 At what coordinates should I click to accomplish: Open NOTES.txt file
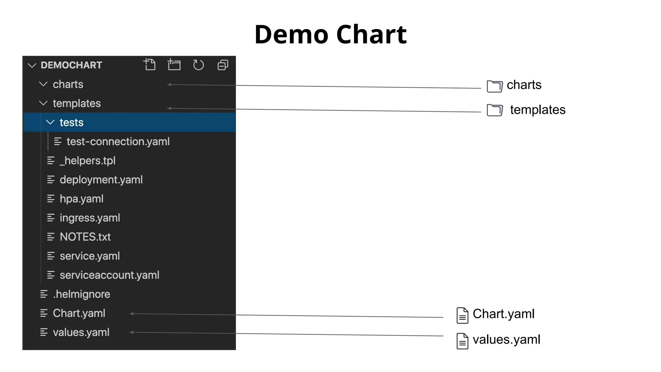coord(85,237)
